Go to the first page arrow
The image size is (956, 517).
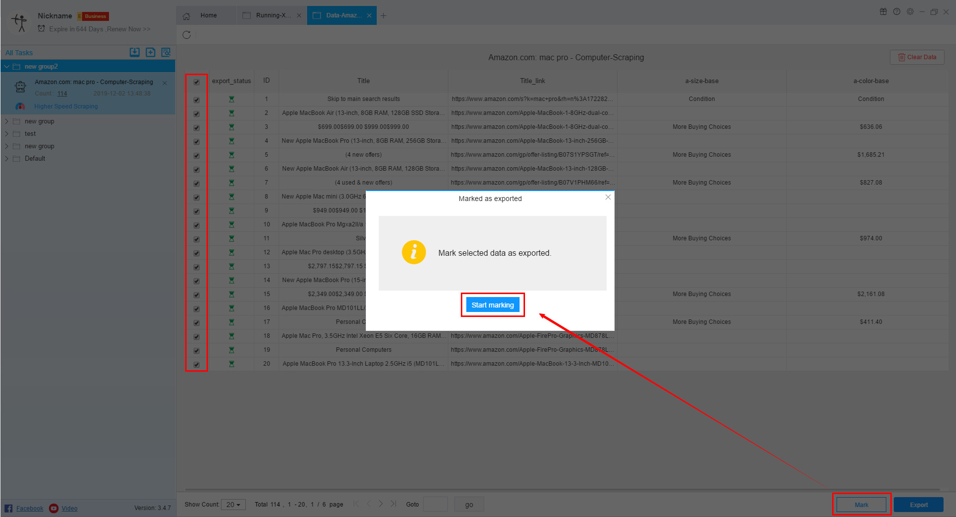click(356, 504)
